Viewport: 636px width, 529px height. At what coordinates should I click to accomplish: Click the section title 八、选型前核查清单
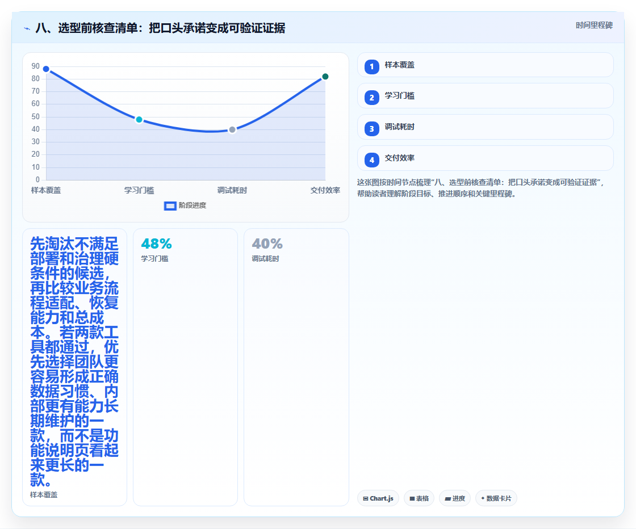[160, 28]
